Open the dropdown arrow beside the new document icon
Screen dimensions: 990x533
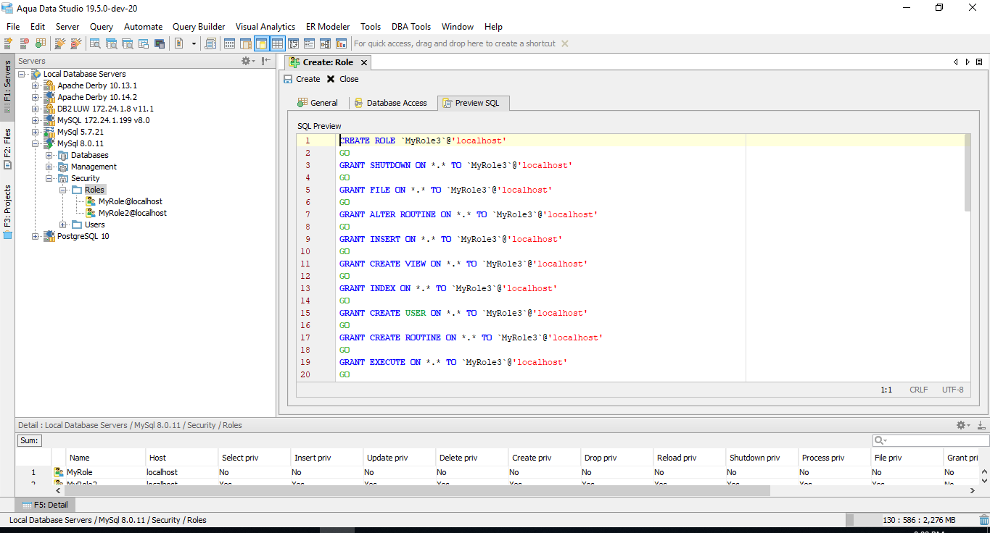click(x=194, y=43)
